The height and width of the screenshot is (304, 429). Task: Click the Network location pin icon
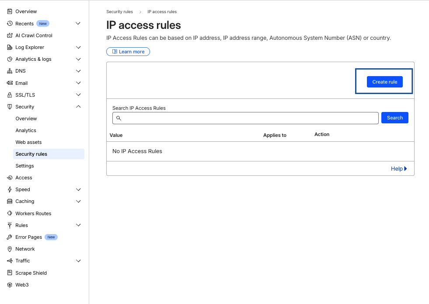pyautogui.click(x=10, y=249)
